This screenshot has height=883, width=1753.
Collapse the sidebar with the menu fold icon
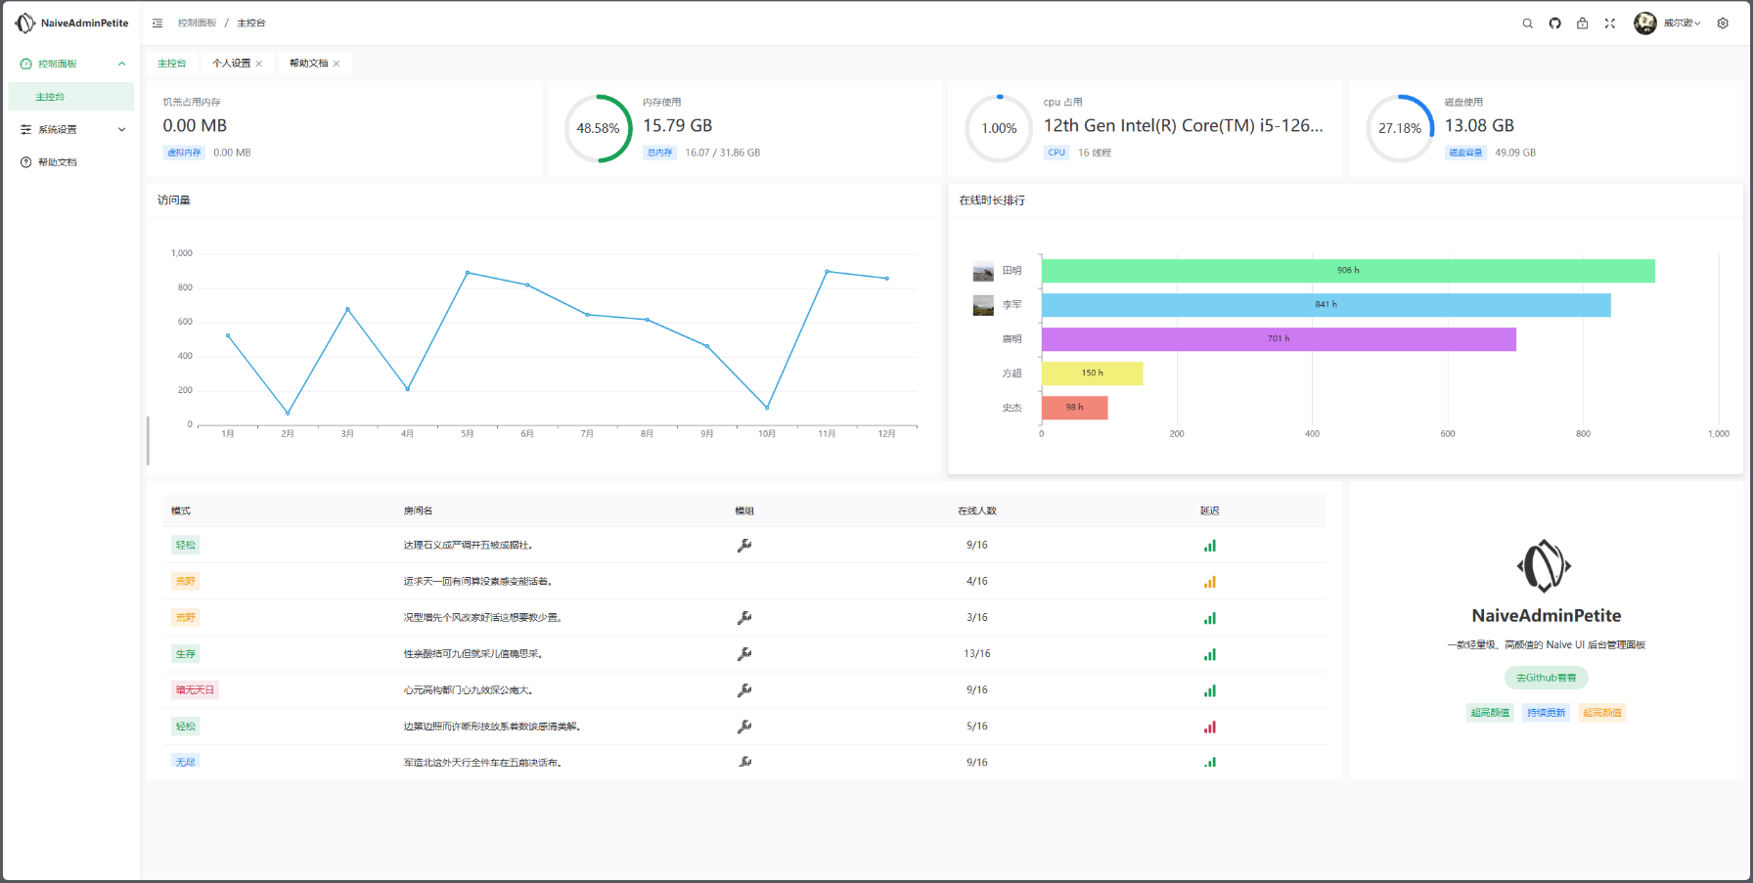pyautogui.click(x=157, y=23)
